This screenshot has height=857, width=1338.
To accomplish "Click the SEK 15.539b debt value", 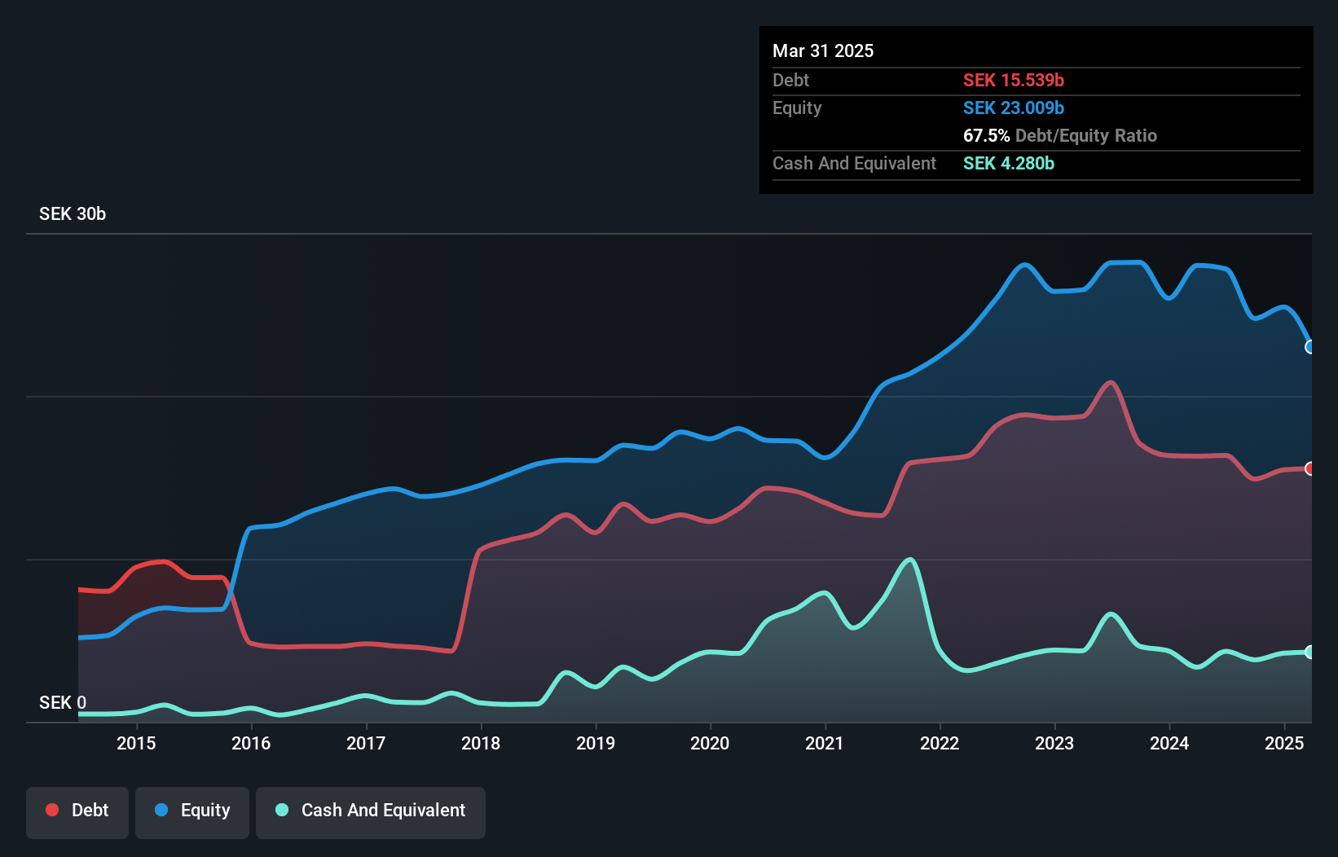I will (x=1014, y=80).
